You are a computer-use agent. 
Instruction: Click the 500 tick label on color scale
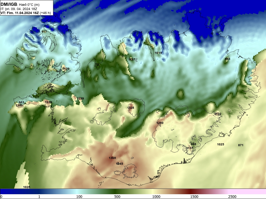click(x=117, y=197)
